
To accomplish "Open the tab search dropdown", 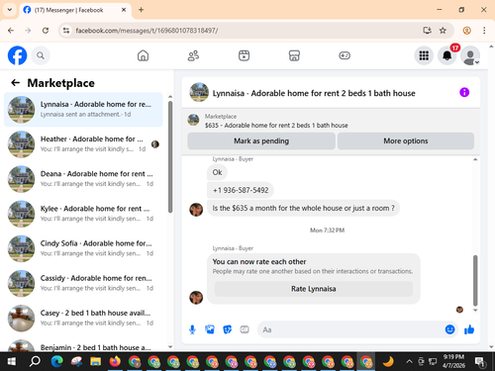I will (10, 10).
